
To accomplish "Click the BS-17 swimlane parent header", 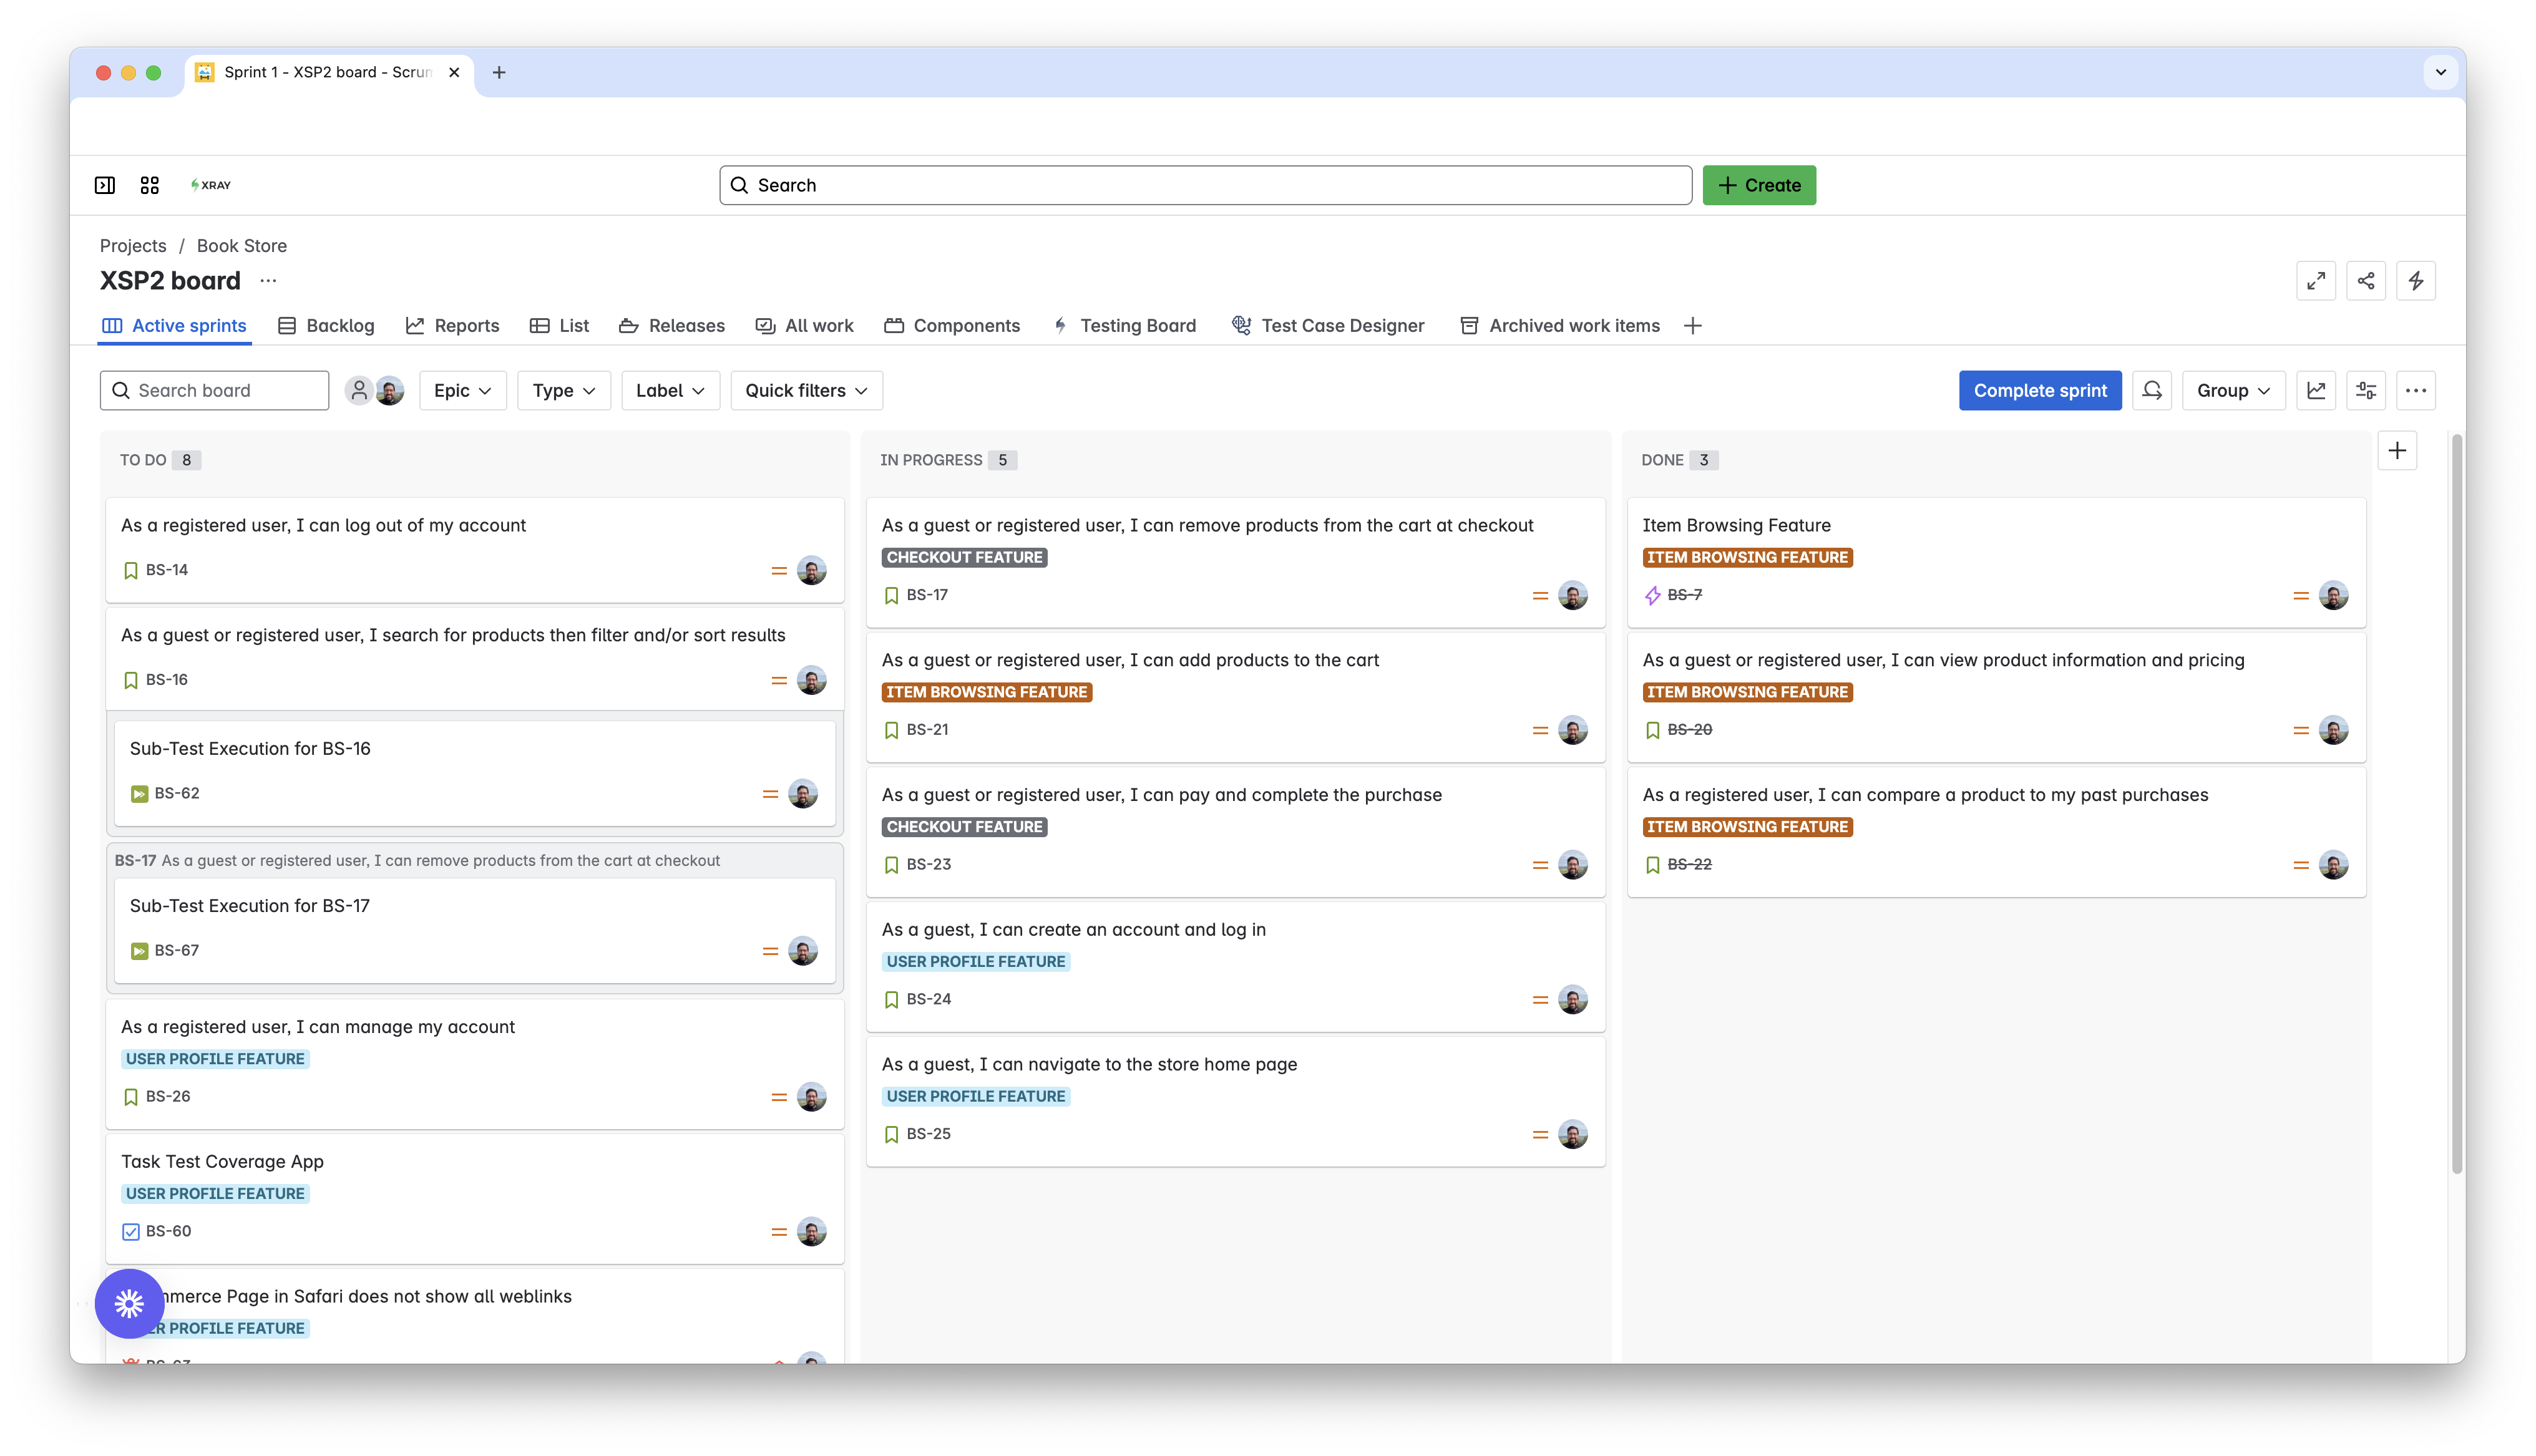I will click(416, 861).
